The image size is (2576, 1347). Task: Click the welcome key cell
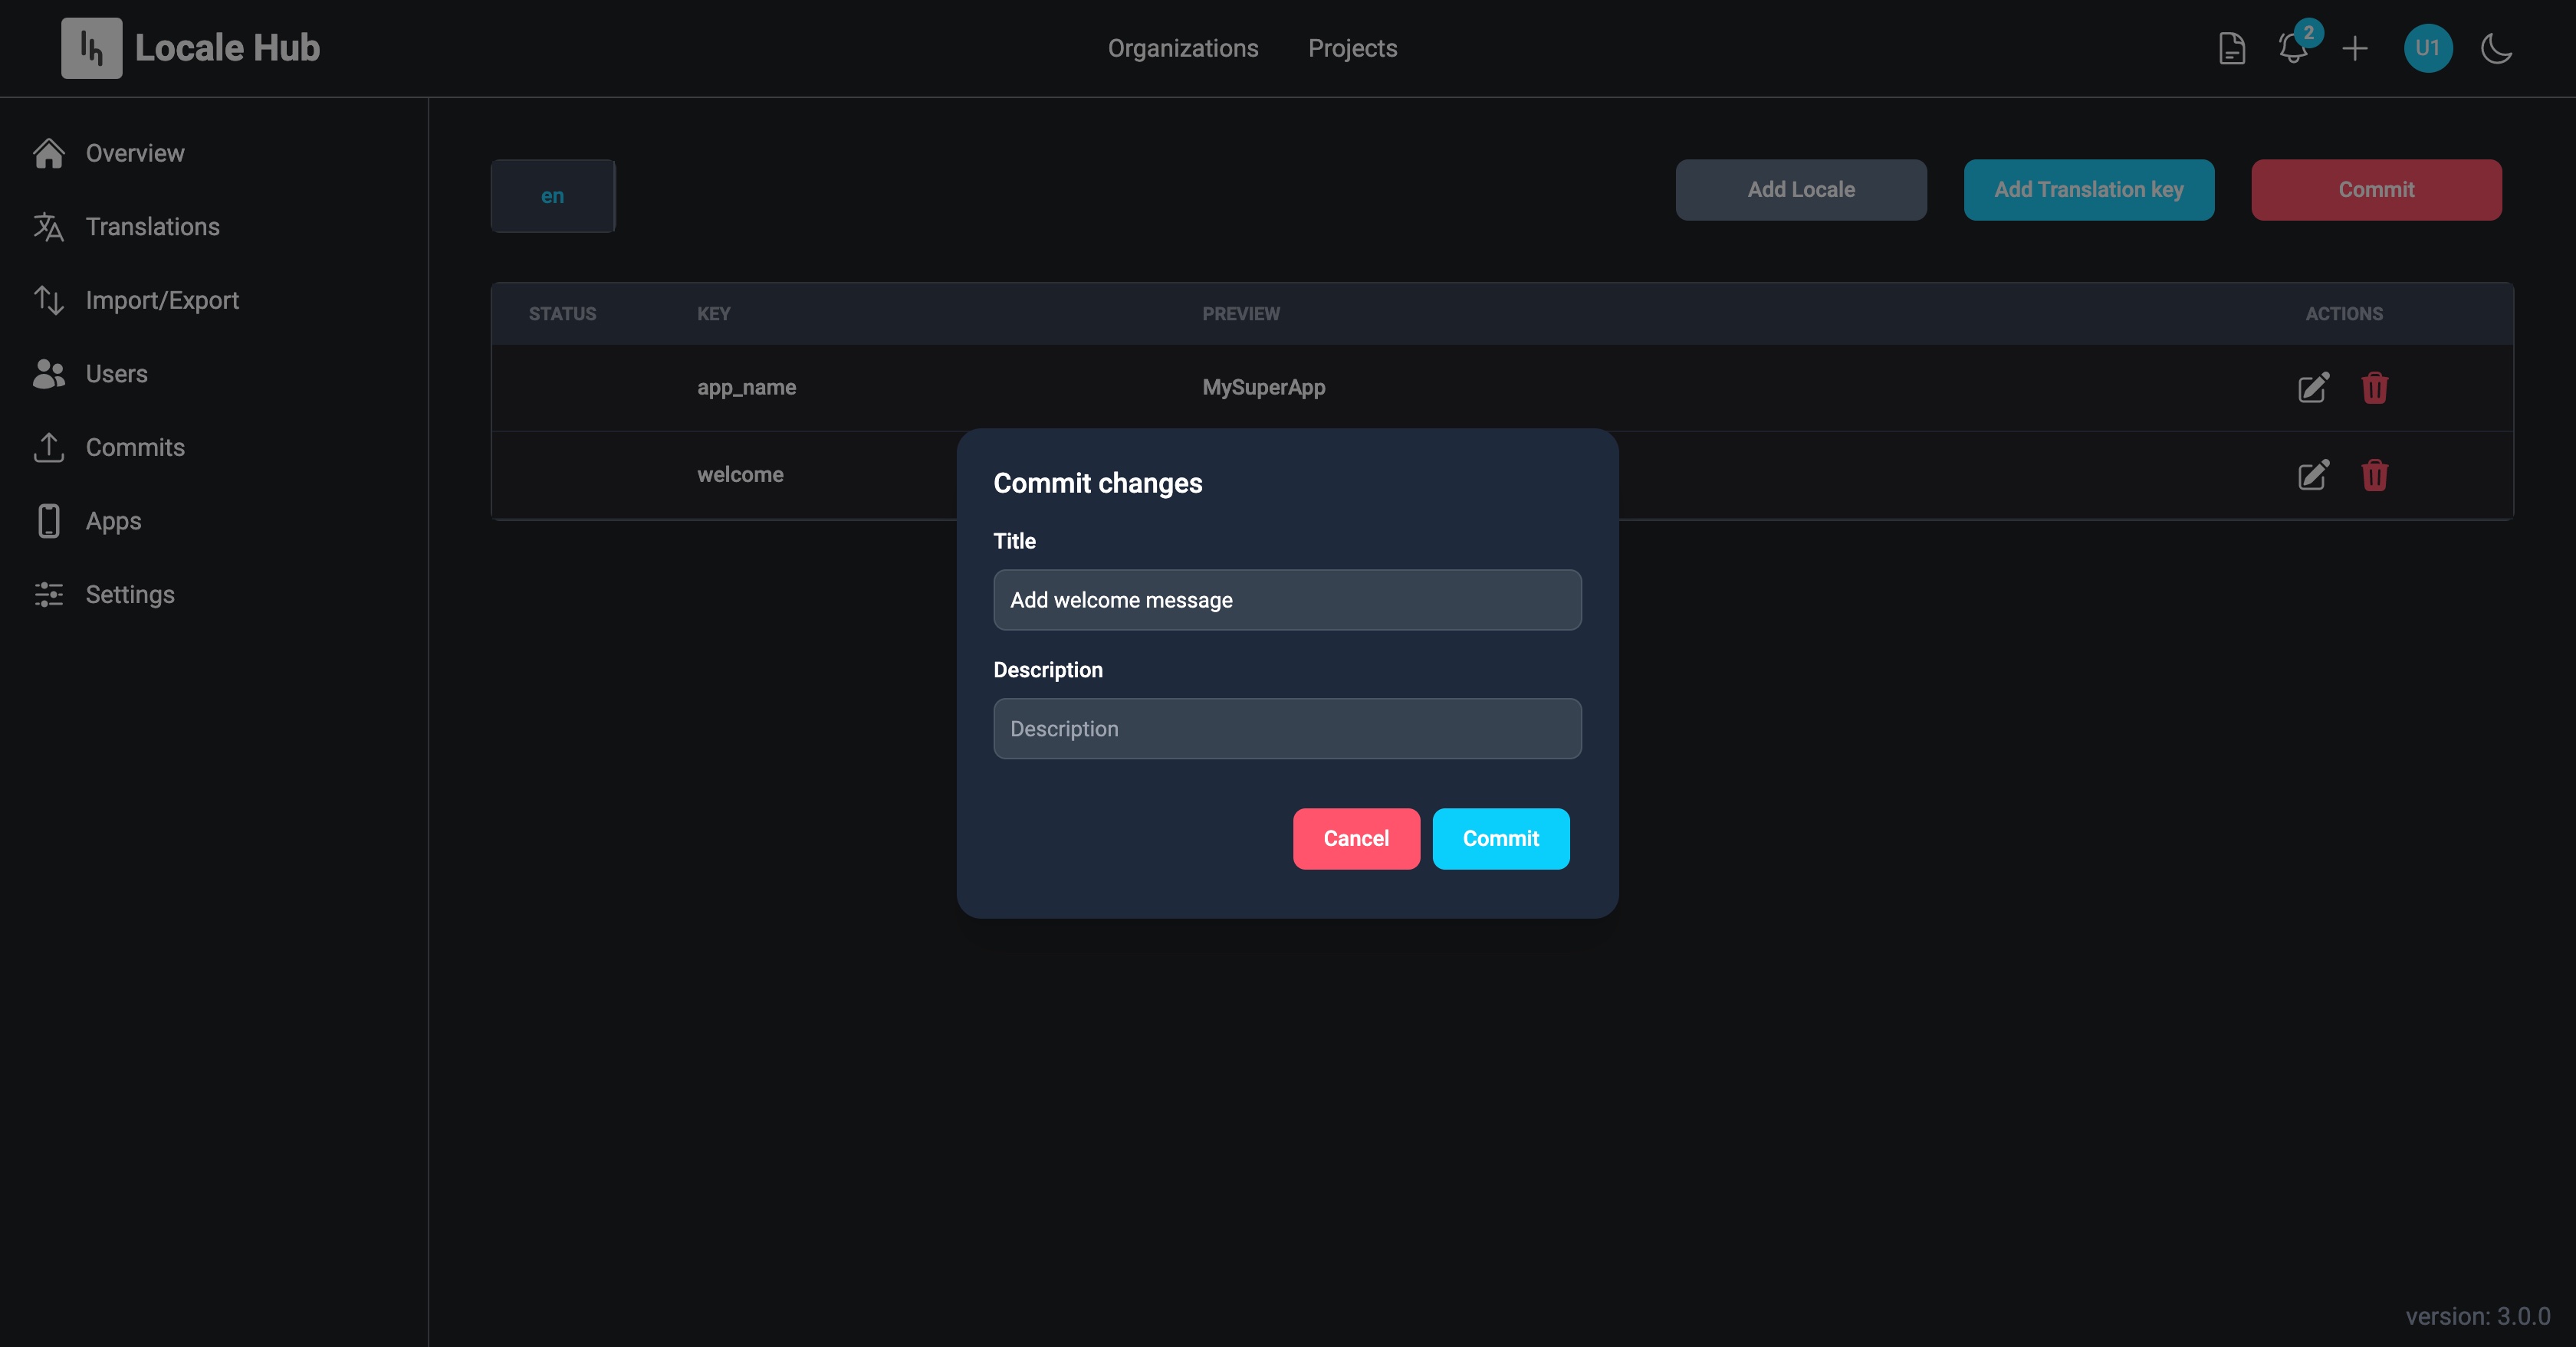click(x=740, y=474)
